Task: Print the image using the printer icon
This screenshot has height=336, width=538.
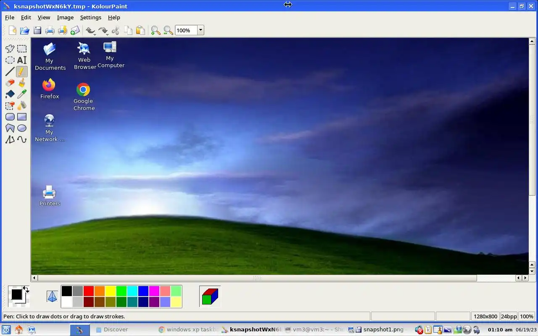Action: [50, 30]
